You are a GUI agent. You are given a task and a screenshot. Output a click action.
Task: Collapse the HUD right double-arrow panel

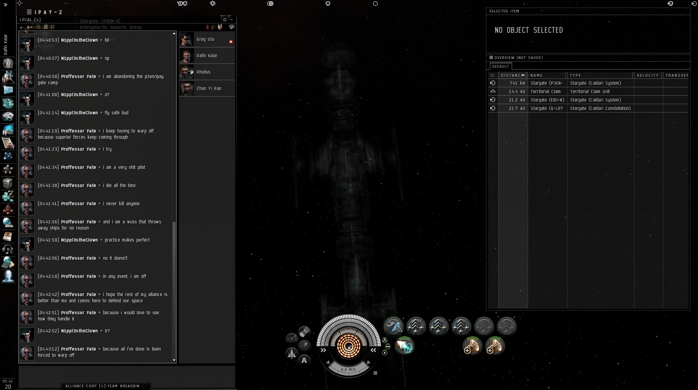pos(374,350)
